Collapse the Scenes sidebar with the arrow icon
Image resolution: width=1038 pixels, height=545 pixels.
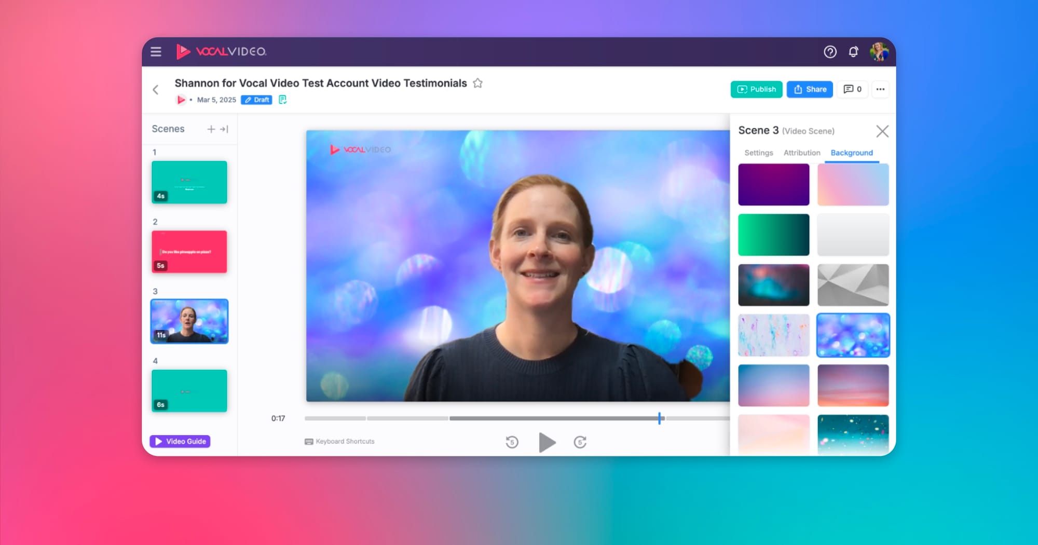[224, 129]
